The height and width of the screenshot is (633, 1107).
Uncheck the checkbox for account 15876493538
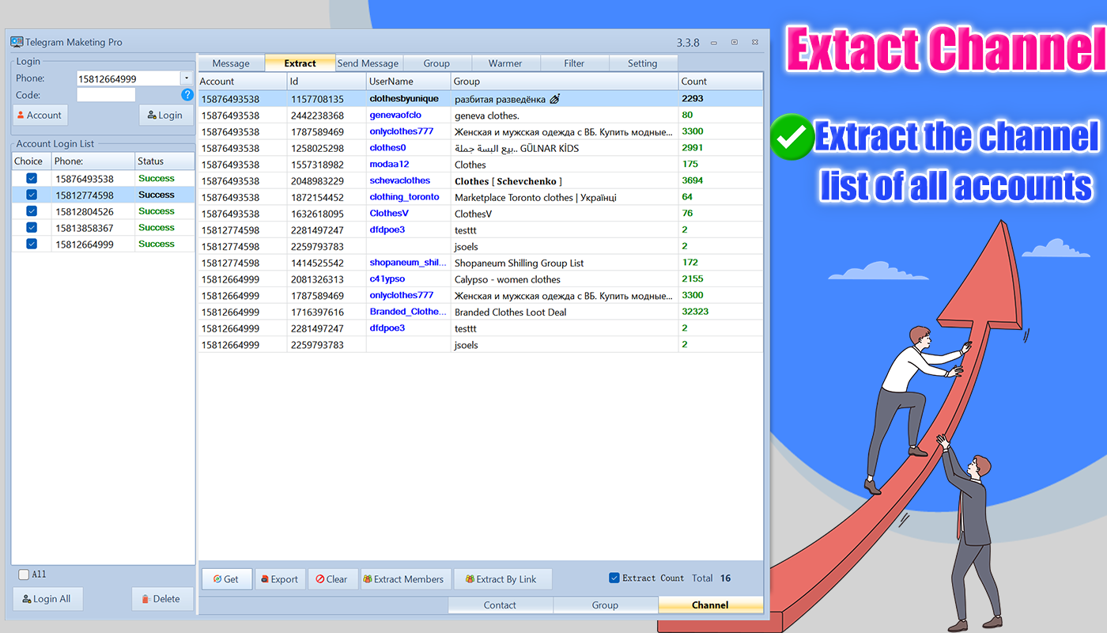point(32,179)
